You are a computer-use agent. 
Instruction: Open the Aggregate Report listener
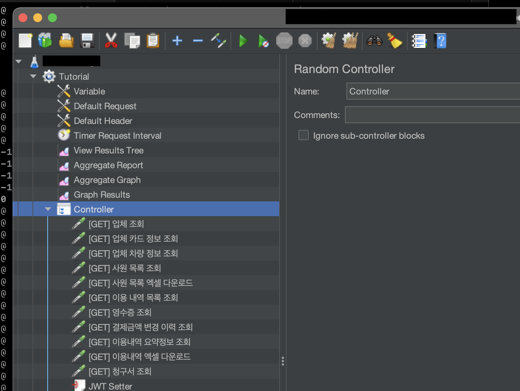[x=108, y=165]
